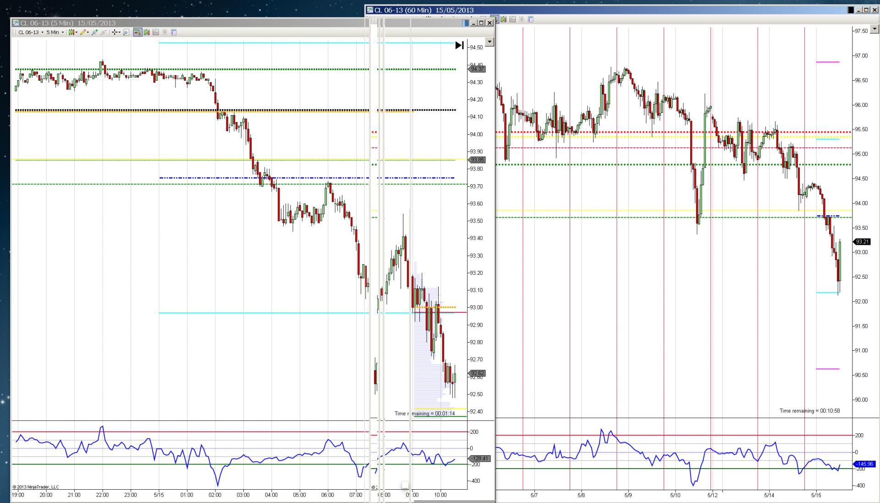Click down arrow atop 5 Min price axis
This screenshot has width=880, height=503.
click(x=489, y=42)
